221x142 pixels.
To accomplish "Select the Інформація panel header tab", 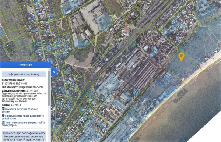I will [25, 65].
